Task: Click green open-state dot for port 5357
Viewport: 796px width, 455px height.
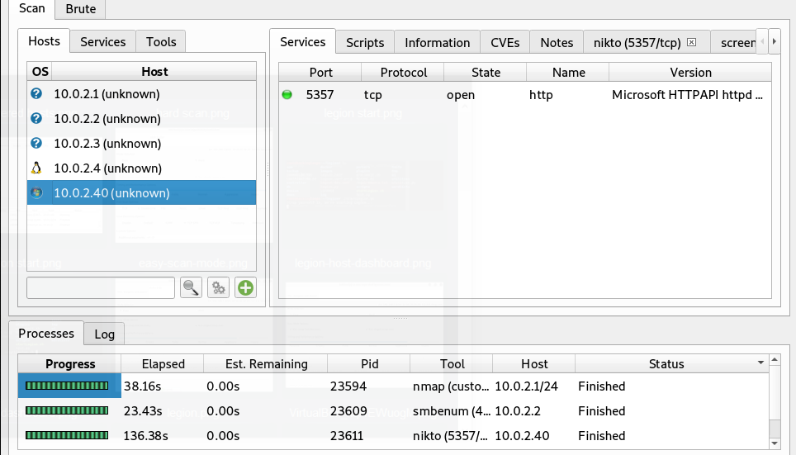Action: (x=287, y=95)
